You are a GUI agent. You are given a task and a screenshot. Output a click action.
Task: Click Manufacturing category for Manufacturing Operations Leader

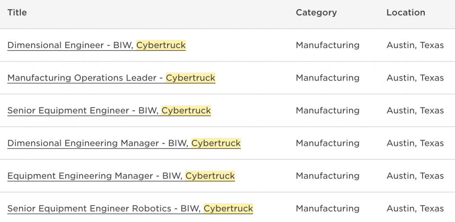point(327,78)
